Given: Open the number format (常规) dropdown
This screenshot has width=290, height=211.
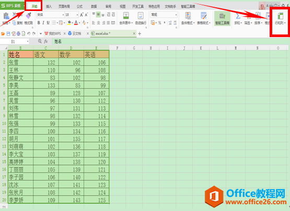Looking at the screenshot, I should (176, 15).
